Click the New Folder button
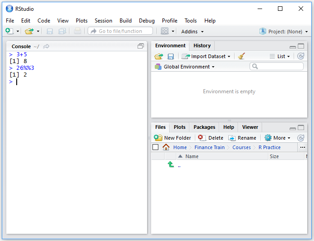 pos(172,138)
